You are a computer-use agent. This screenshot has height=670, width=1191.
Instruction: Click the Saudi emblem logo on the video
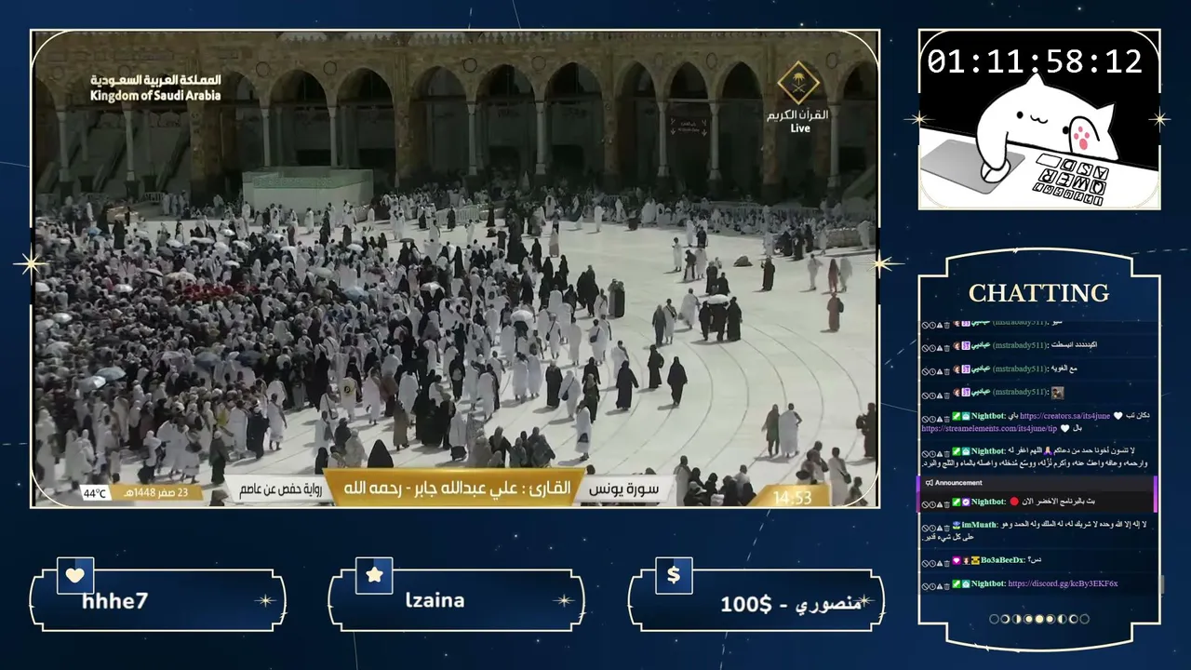point(798,84)
